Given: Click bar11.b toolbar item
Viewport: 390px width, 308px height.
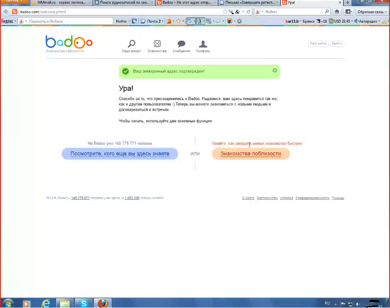Looking at the screenshot, I should click(292, 21).
